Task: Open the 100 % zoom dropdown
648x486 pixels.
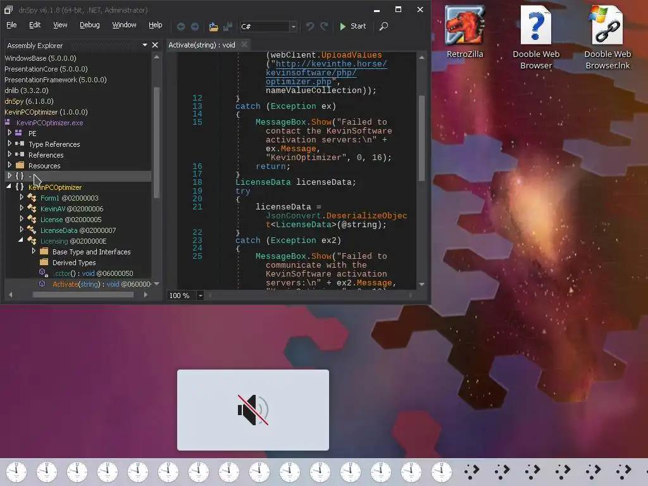Action: (x=200, y=296)
